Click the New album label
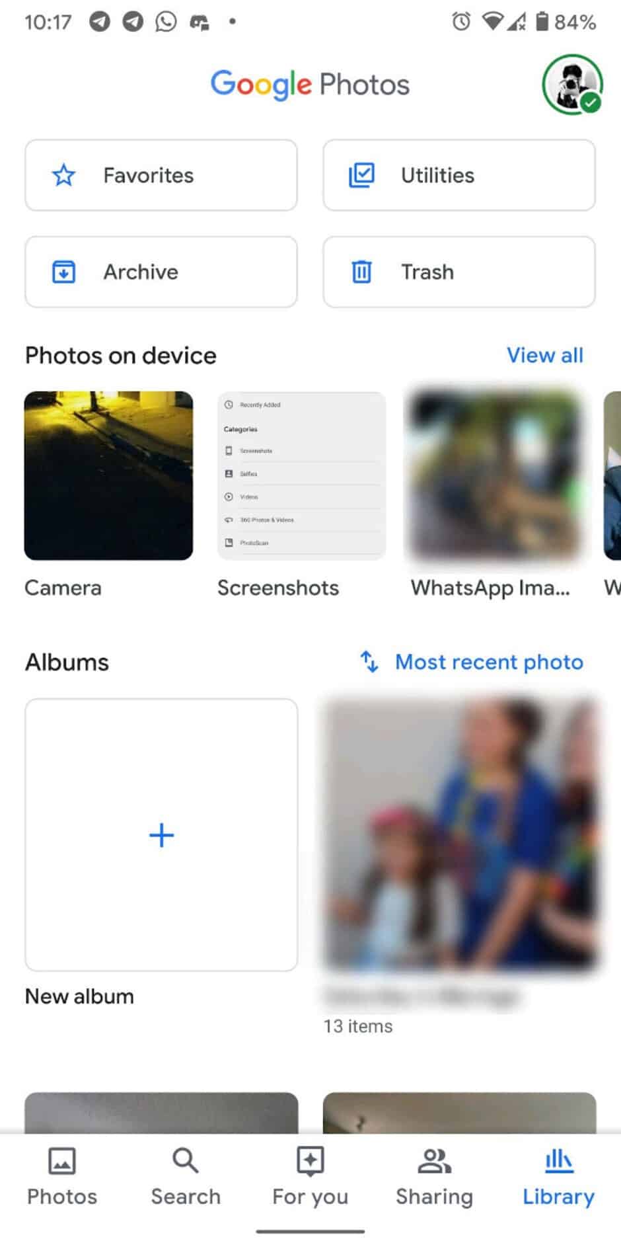 pyautogui.click(x=79, y=996)
